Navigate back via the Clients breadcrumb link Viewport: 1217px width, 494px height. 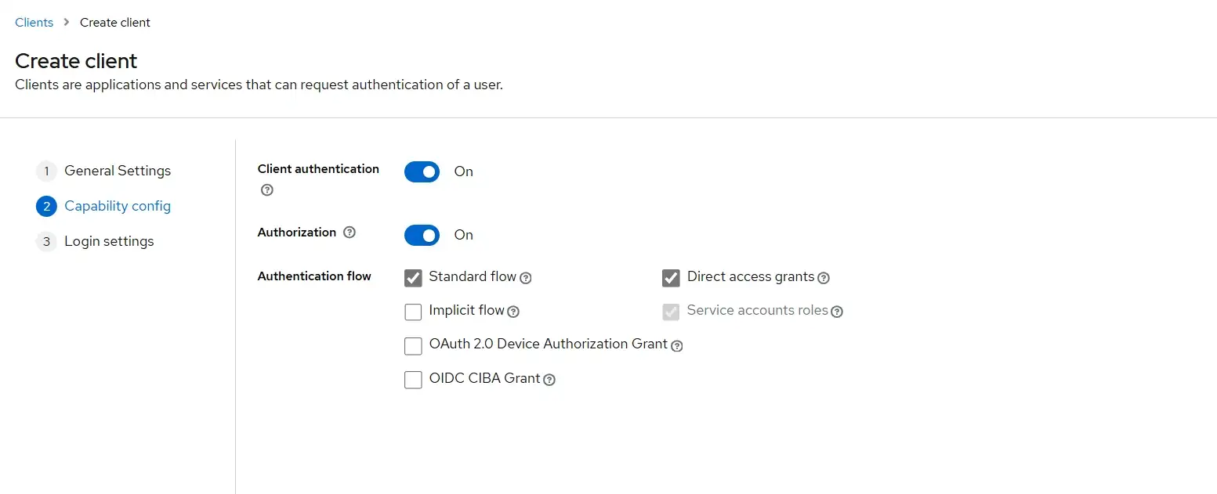point(34,22)
